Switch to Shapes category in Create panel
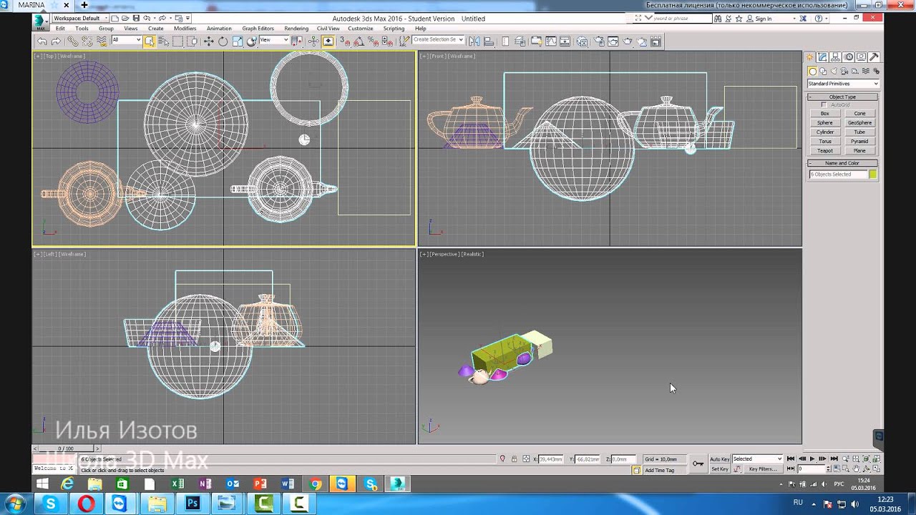This screenshot has height=515, width=916. 823,71
